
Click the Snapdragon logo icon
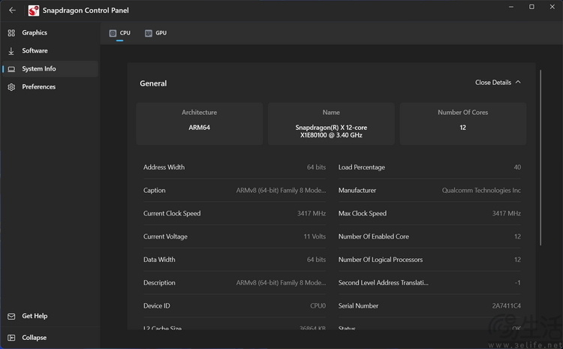34,11
